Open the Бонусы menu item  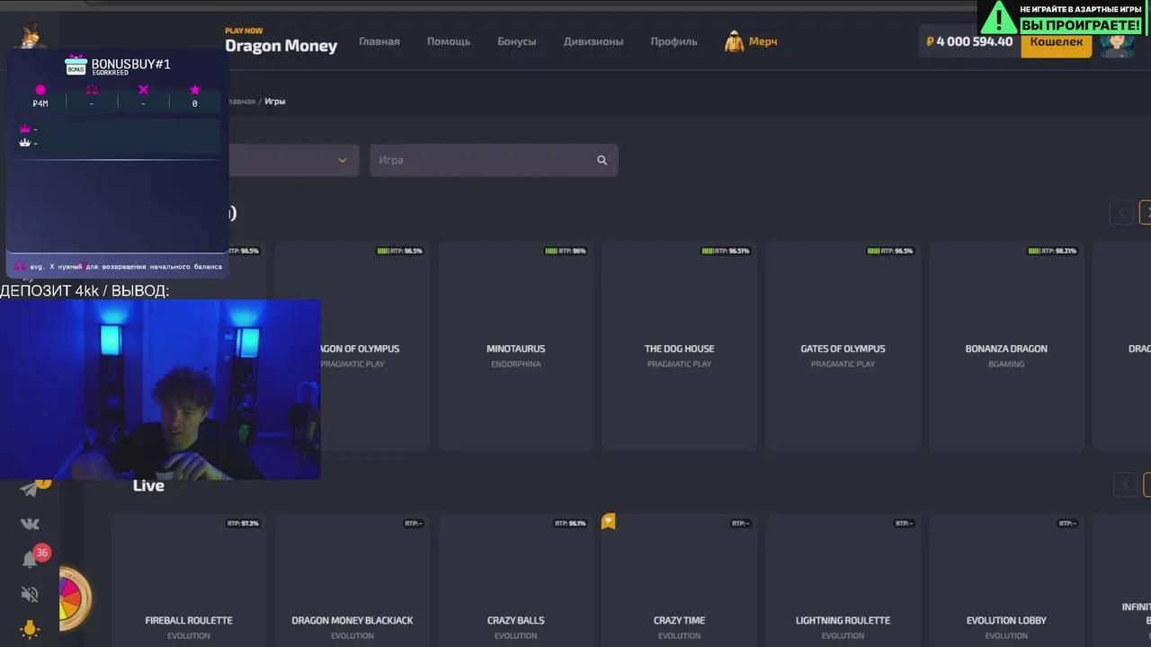517,41
